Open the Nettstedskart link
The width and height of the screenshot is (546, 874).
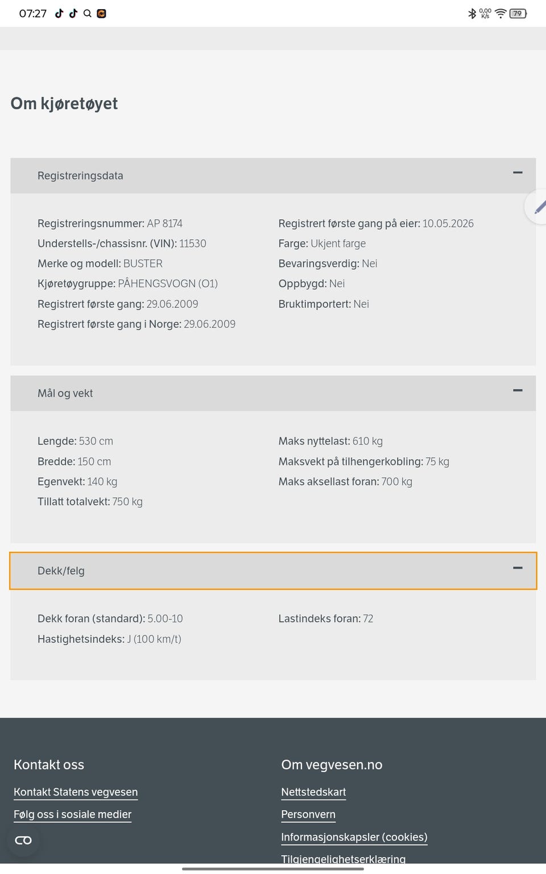point(313,792)
